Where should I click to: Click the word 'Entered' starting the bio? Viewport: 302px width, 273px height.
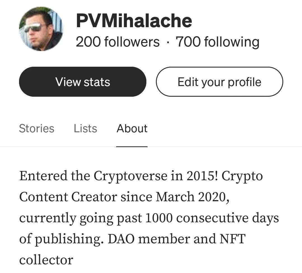coord(44,176)
